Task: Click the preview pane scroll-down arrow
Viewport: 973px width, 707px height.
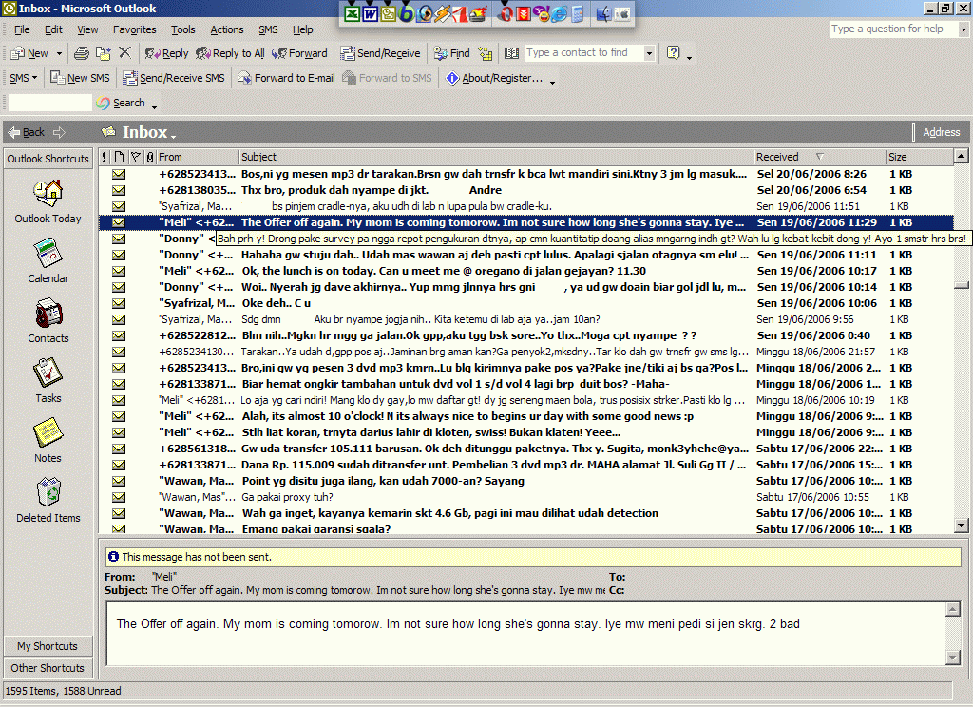Action: click(953, 657)
